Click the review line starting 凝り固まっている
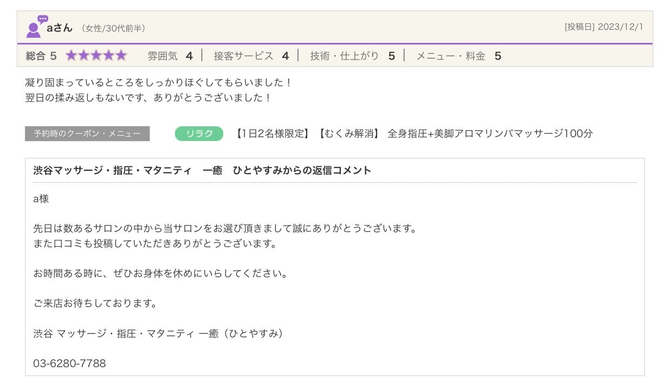Image resolution: width=667 pixels, height=391 pixels. pos(159,83)
